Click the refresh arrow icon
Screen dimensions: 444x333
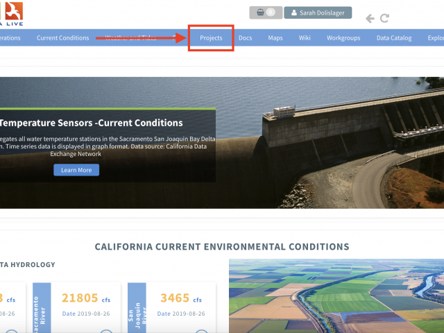click(x=384, y=19)
